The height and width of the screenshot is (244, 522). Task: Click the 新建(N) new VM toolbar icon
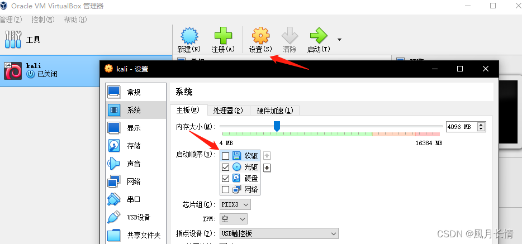189,36
